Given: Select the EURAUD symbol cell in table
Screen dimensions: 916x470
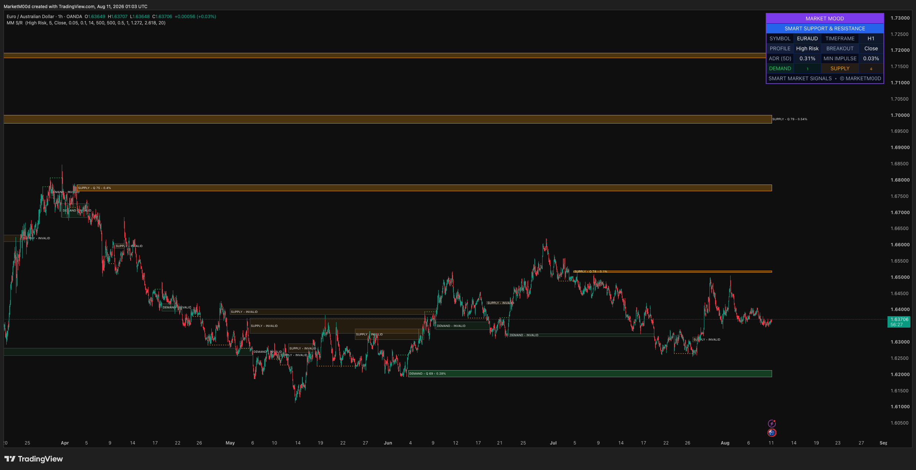Looking at the screenshot, I should [807, 38].
